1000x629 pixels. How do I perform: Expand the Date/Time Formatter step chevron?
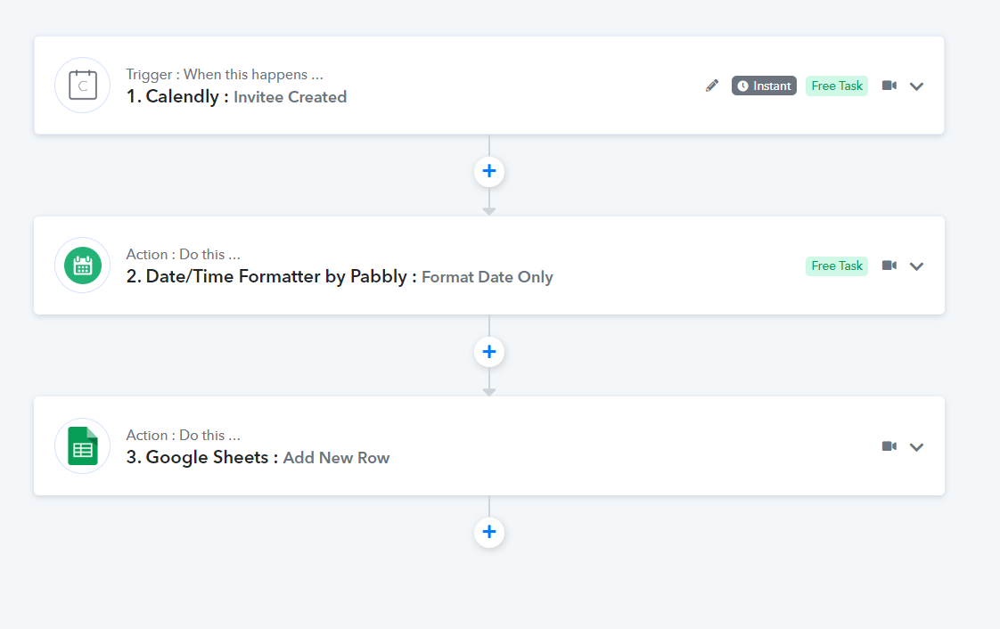pos(916,266)
